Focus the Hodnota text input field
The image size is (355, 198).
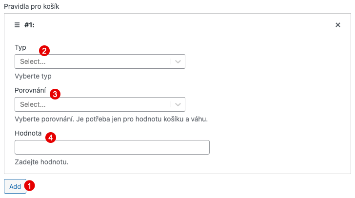[x=112, y=147]
